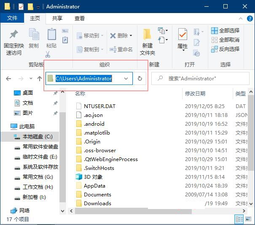Click 反向选择 invert selection button
The height and width of the screenshot is (225, 255).
tap(225, 49)
